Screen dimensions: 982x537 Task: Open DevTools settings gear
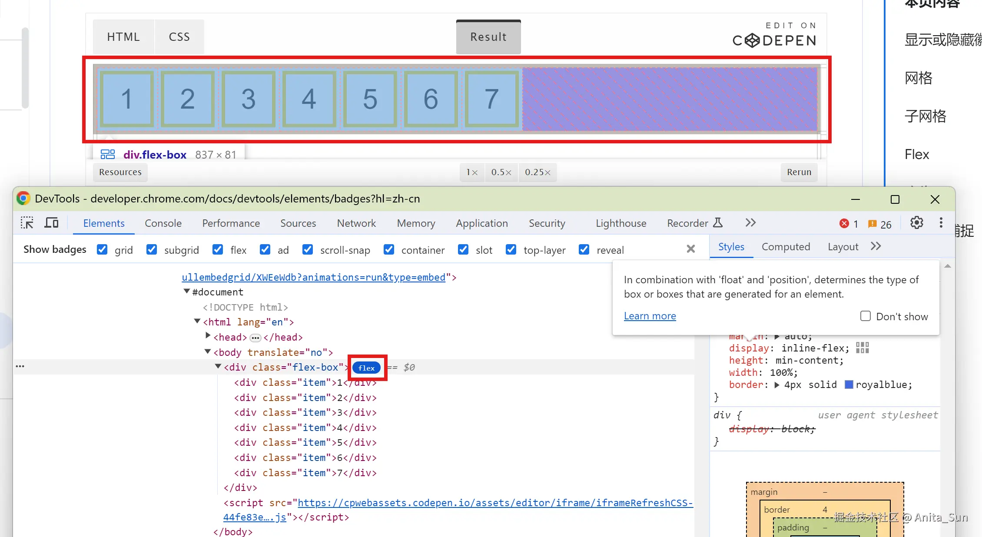pyautogui.click(x=916, y=223)
